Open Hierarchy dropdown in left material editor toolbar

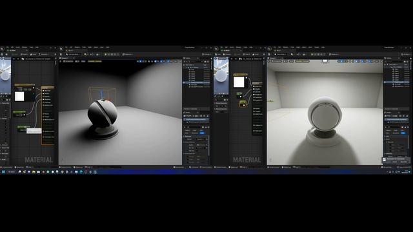43,54
